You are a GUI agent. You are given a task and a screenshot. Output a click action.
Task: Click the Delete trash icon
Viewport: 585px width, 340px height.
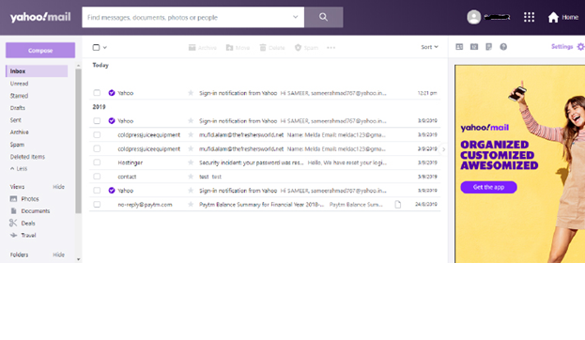tap(263, 47)
